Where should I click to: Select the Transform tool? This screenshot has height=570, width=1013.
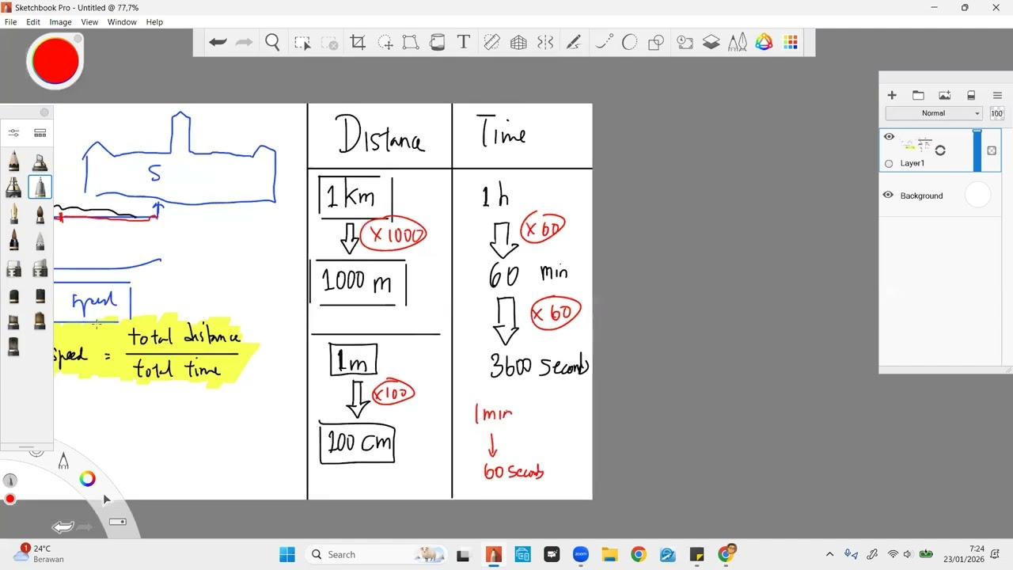410,43
